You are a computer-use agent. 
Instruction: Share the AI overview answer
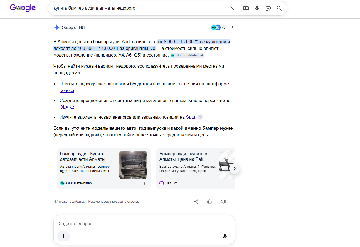pos(196,202)
